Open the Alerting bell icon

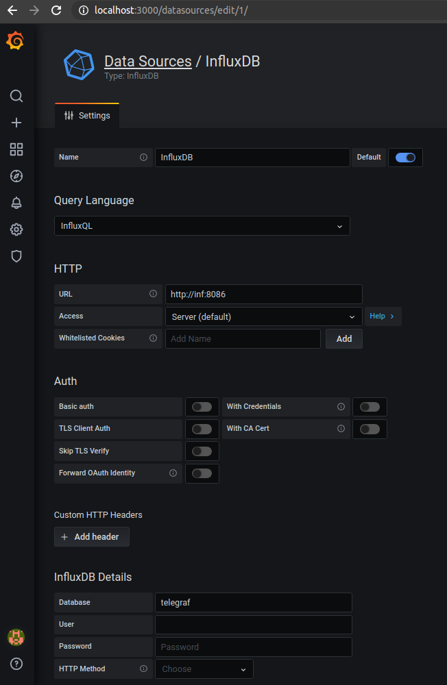click(x=16, y=203)
